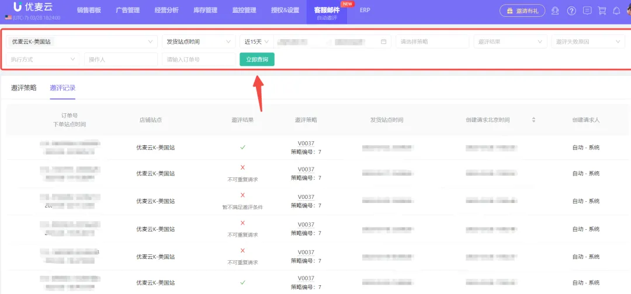The image size is (631, 294).
Task: Open the 邀评失败原因 dropdown
Action: coord(588,41)
